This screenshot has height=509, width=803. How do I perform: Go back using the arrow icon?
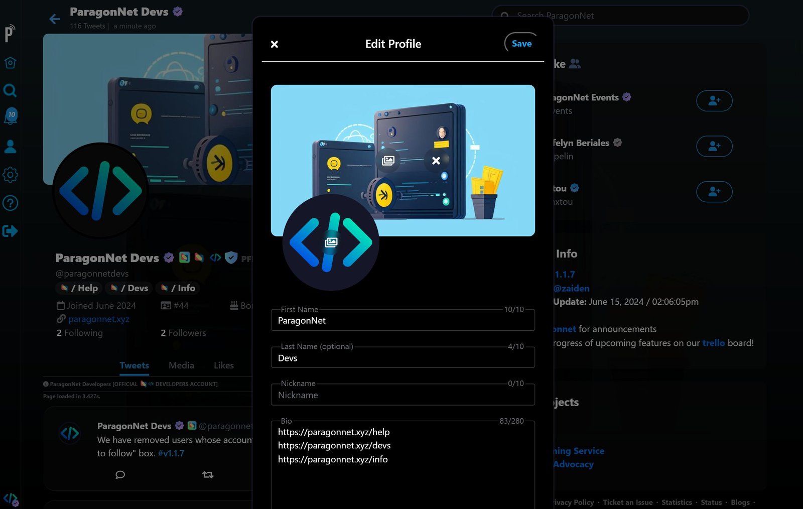[x=54, y=19]
